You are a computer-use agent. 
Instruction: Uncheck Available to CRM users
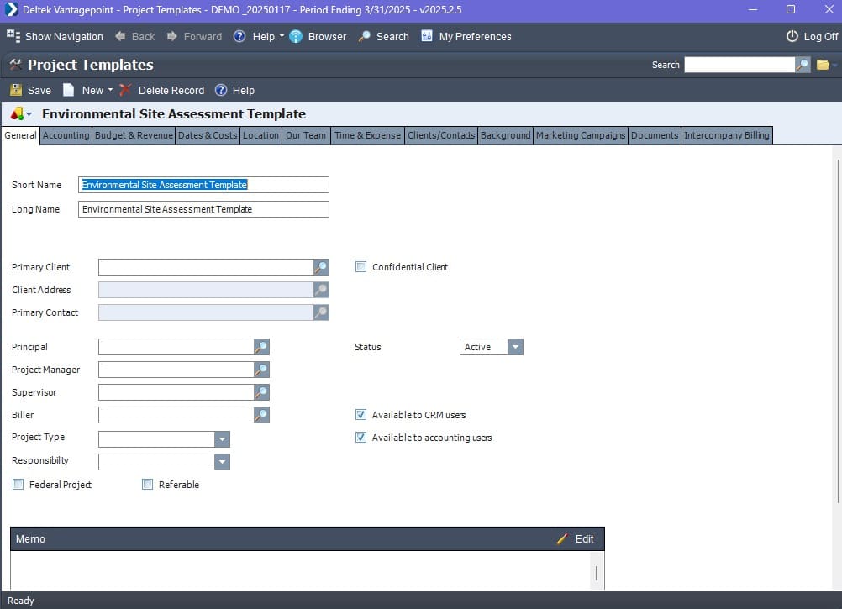click(361, 415)
